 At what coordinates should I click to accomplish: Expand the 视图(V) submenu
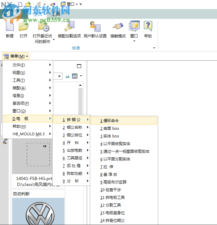[x=28, y=73]
